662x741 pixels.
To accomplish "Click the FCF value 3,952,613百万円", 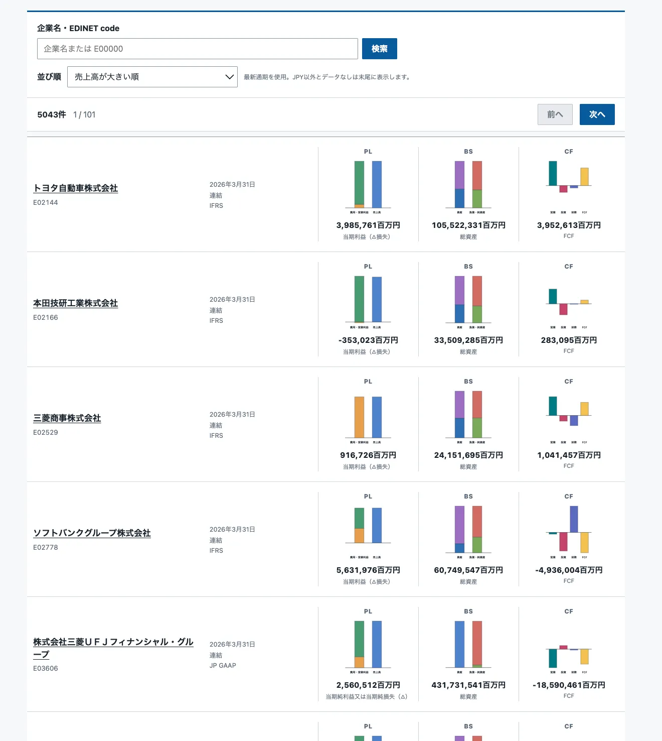I will click(569, 225).
